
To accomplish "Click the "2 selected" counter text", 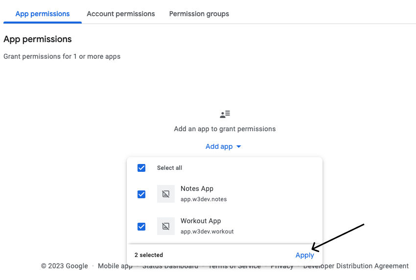I will [x=149, y=255].
